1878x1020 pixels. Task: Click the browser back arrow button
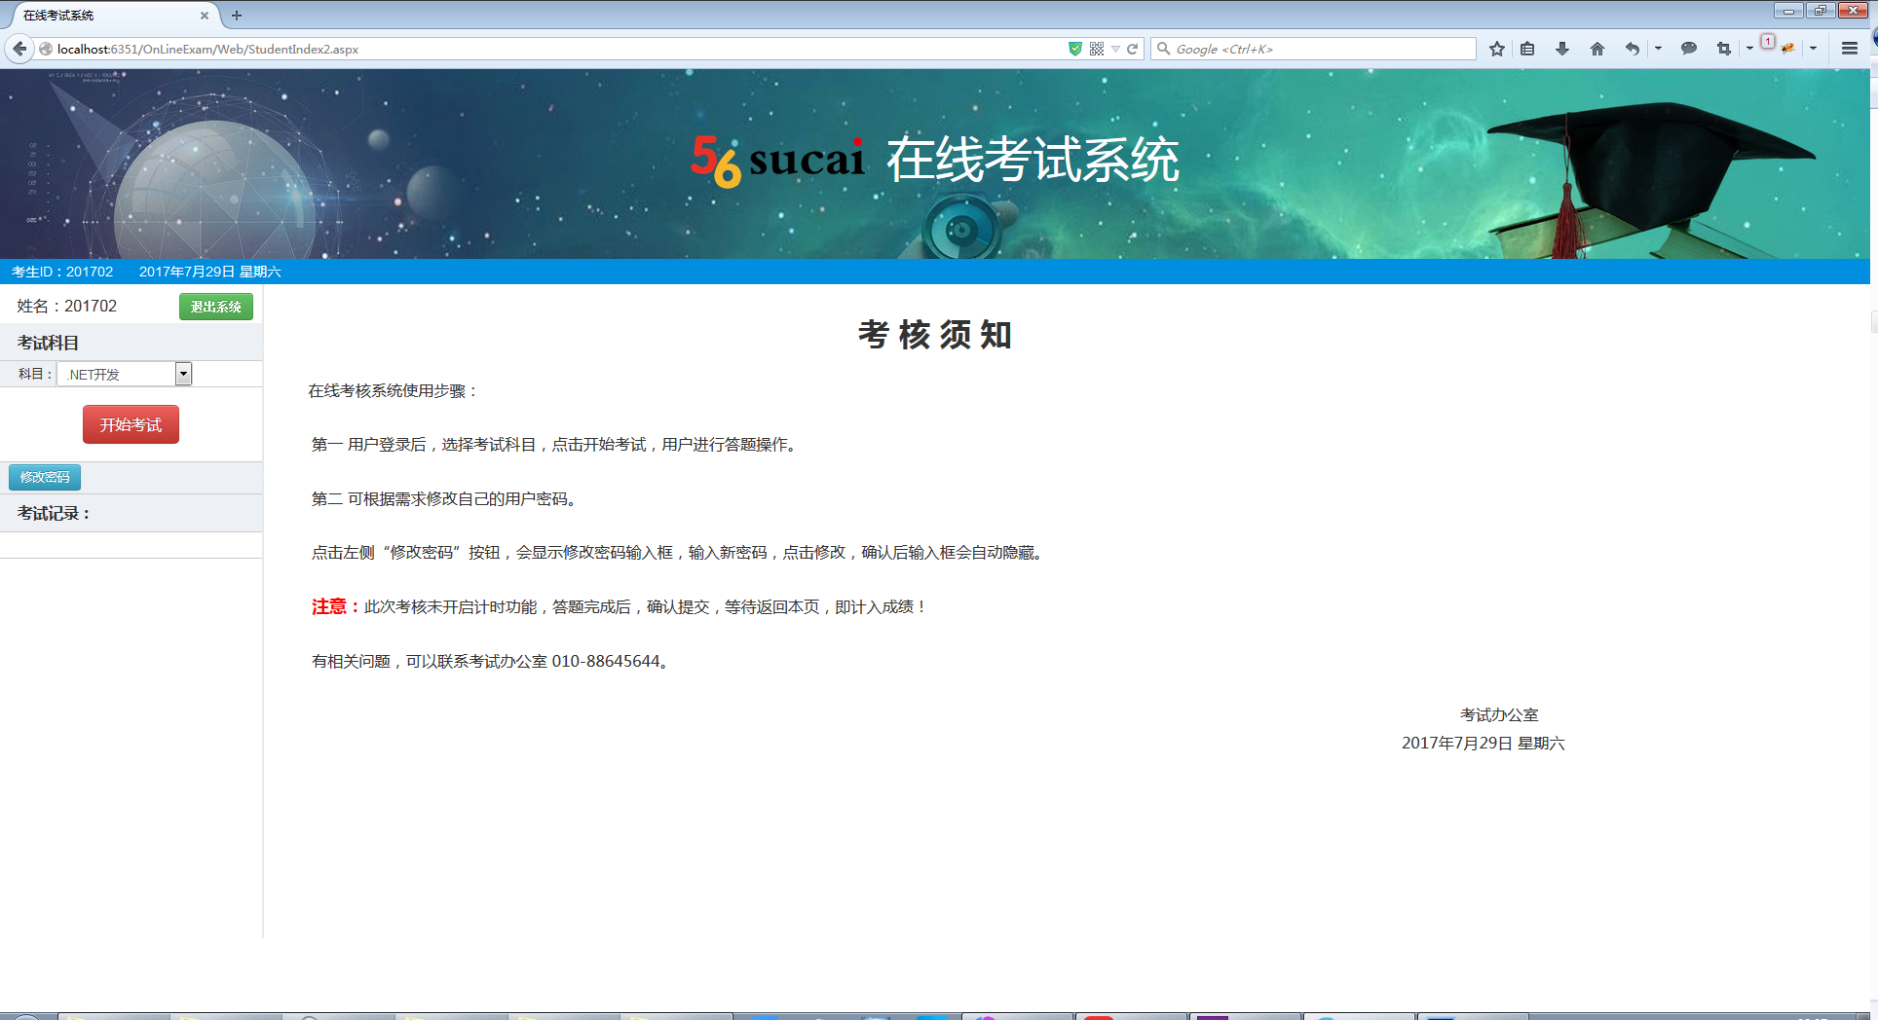19,49
